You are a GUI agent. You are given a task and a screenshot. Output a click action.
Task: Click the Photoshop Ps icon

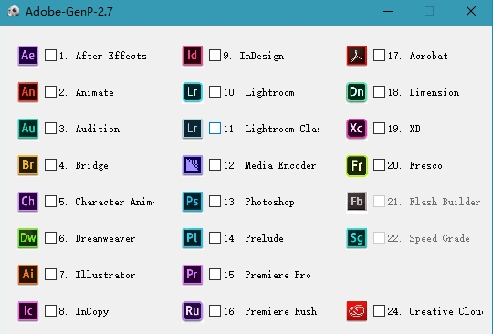click(193, 202)
